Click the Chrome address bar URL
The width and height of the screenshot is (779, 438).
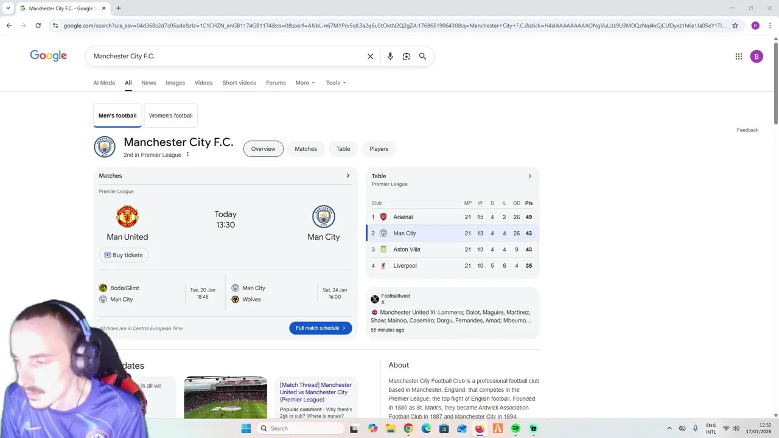click(394, 26)
